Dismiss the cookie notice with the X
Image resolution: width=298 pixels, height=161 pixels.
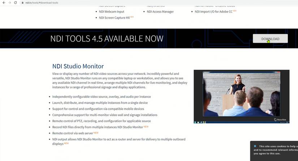point(255,146)
